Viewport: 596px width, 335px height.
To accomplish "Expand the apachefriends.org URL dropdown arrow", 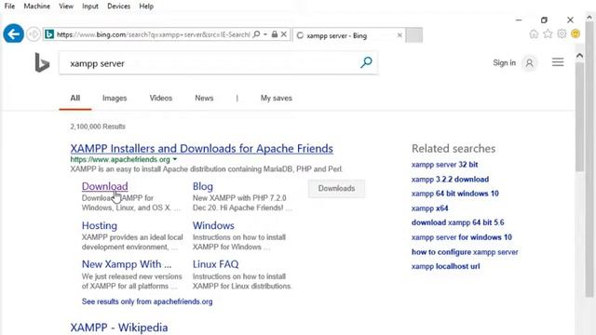I will click(175, 159).
